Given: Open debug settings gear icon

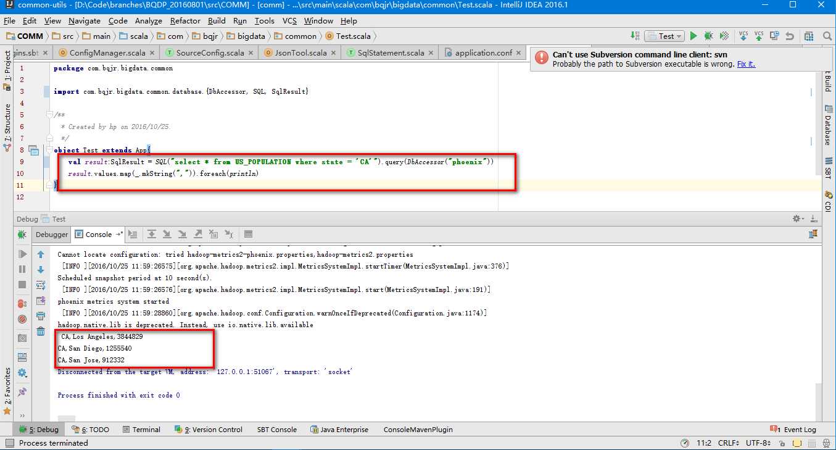Looking at the screenshot, I should click(x=22, y=373).
